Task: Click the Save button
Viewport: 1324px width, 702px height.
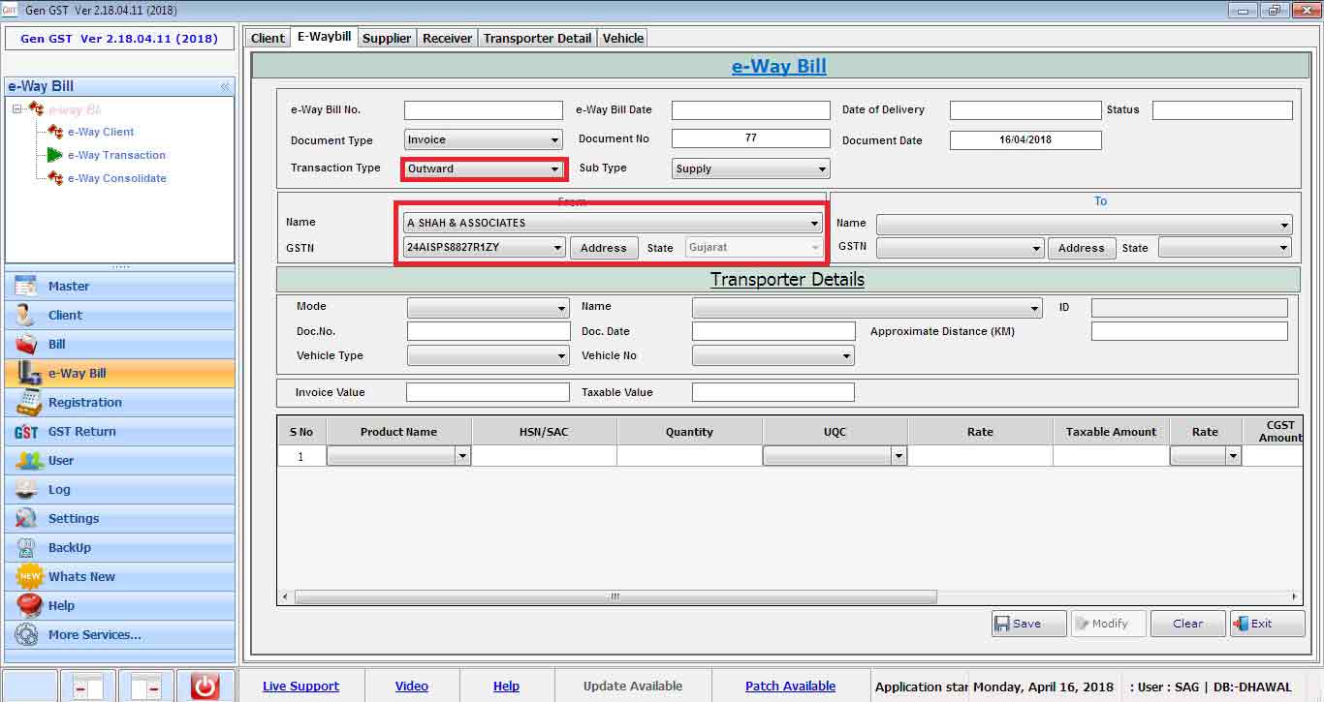Action: [1027, 624]
